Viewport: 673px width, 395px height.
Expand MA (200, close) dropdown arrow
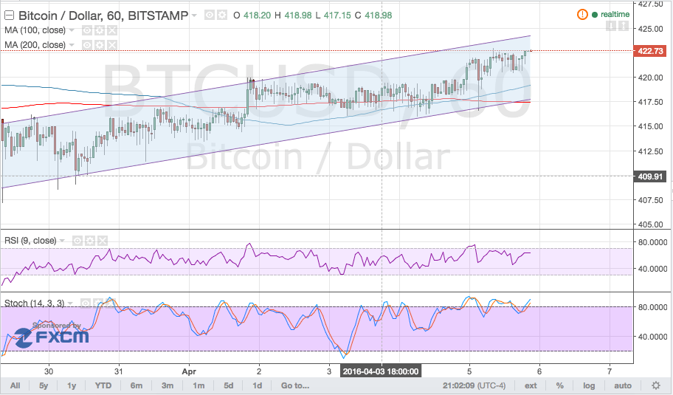click(72, 45)
